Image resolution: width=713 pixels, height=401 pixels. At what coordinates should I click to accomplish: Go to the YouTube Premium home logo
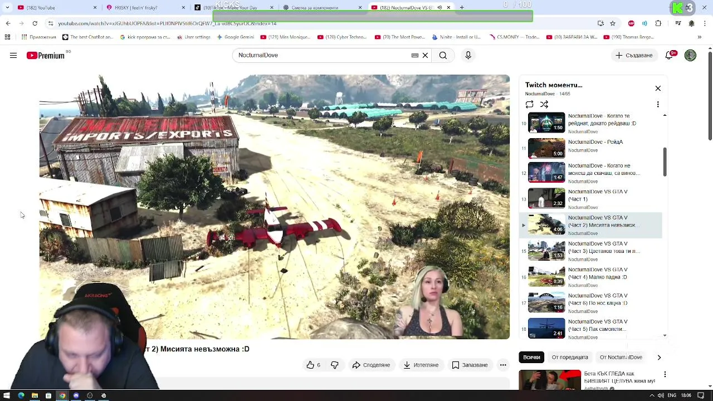click(x=46, y=55)
